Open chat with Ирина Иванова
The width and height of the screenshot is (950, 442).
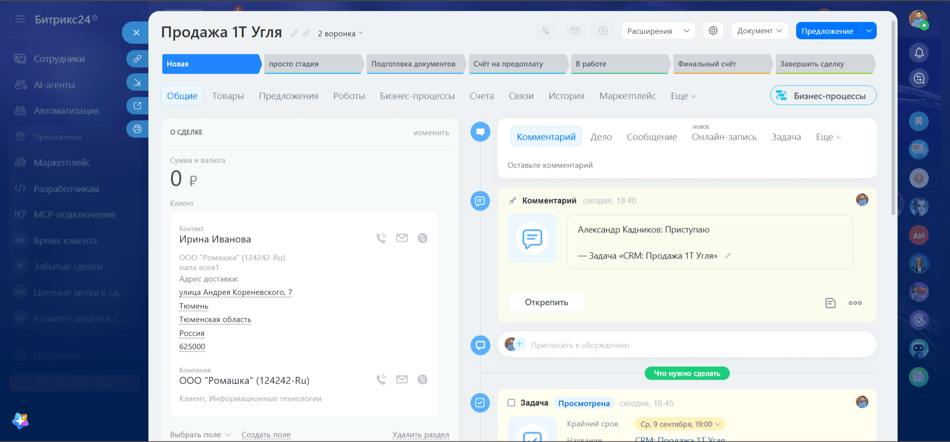[423, 238]
